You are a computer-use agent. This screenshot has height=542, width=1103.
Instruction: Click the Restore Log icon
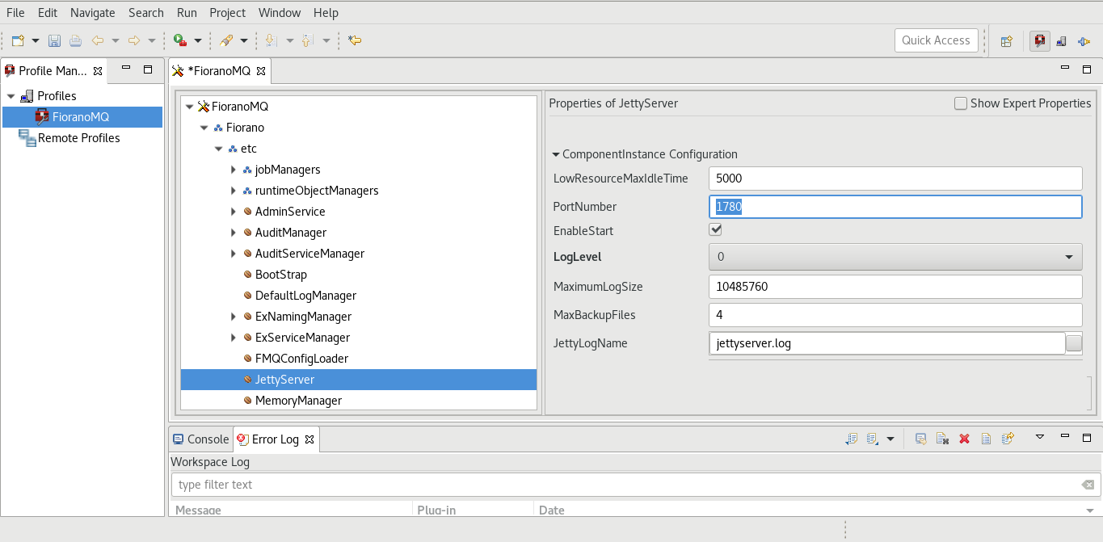click(x=1008, y=439)
